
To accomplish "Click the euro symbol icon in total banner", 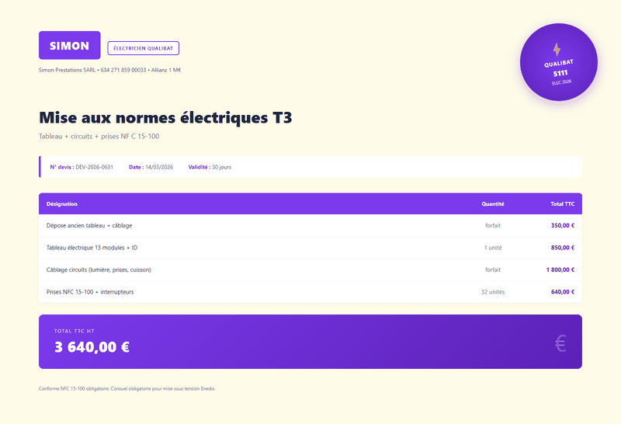I will pos(560,343).
